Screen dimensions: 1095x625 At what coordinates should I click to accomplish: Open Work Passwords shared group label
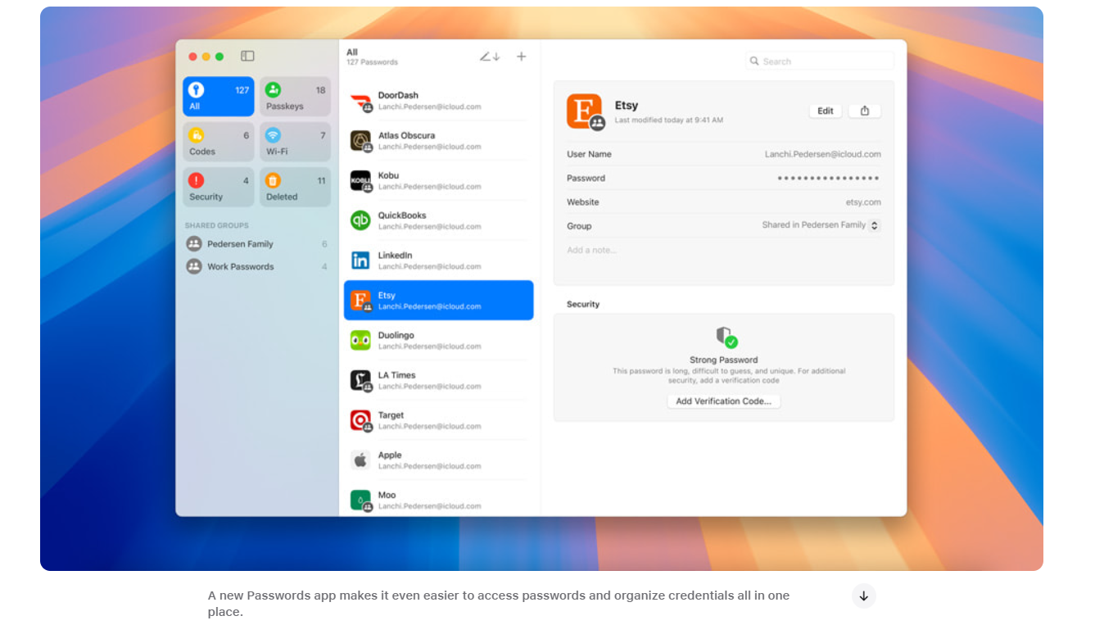(240, 266)
